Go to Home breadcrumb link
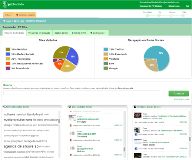Screen dimensions: 192x160 point(9,21)
